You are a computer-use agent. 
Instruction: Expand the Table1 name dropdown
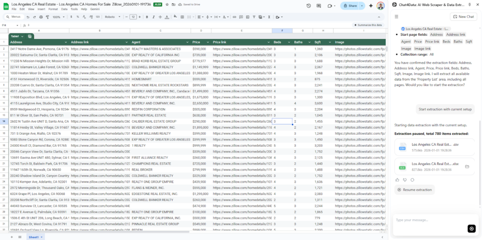(23, 36)
